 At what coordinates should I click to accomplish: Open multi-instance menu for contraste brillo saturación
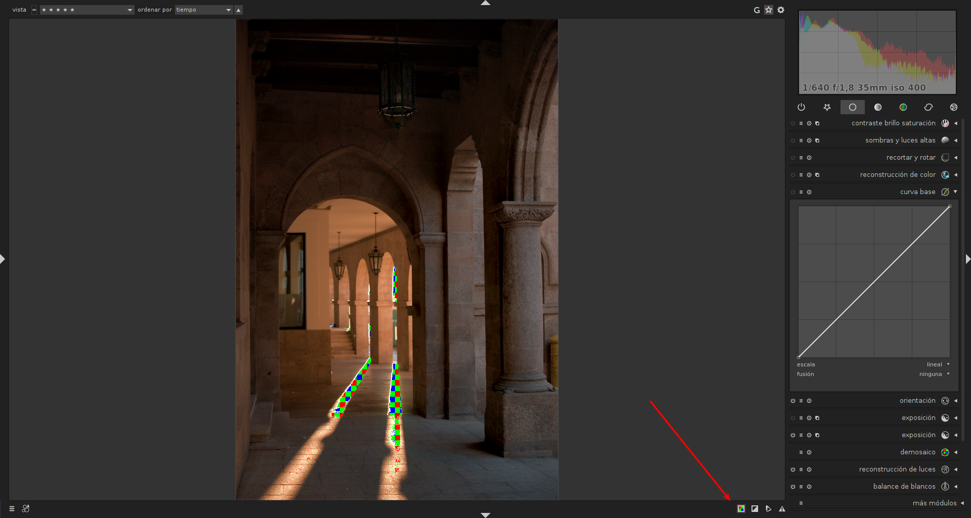tap(817, 123)
